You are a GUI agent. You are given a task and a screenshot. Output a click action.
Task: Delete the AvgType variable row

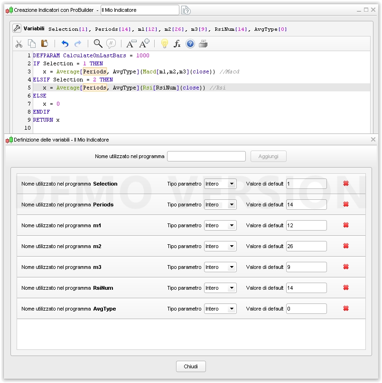click(x=346, y=309)
